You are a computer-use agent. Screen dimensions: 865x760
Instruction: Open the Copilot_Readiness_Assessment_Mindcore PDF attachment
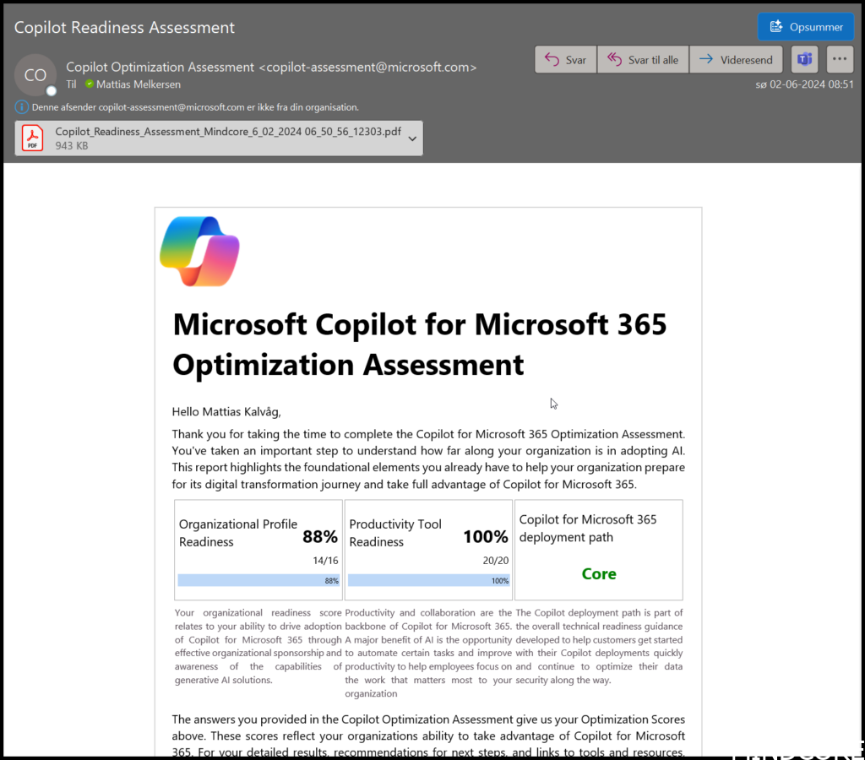click(227, 133)
